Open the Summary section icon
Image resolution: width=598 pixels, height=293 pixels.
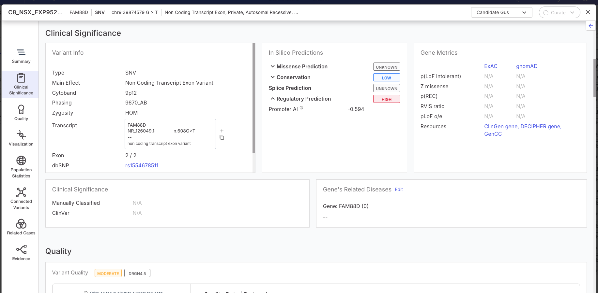(21, 52)
